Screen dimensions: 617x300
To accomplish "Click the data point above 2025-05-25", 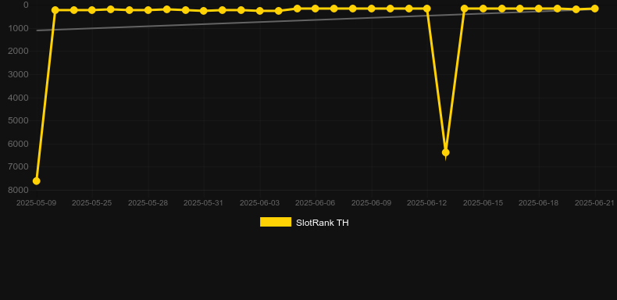I will point(91,10).
